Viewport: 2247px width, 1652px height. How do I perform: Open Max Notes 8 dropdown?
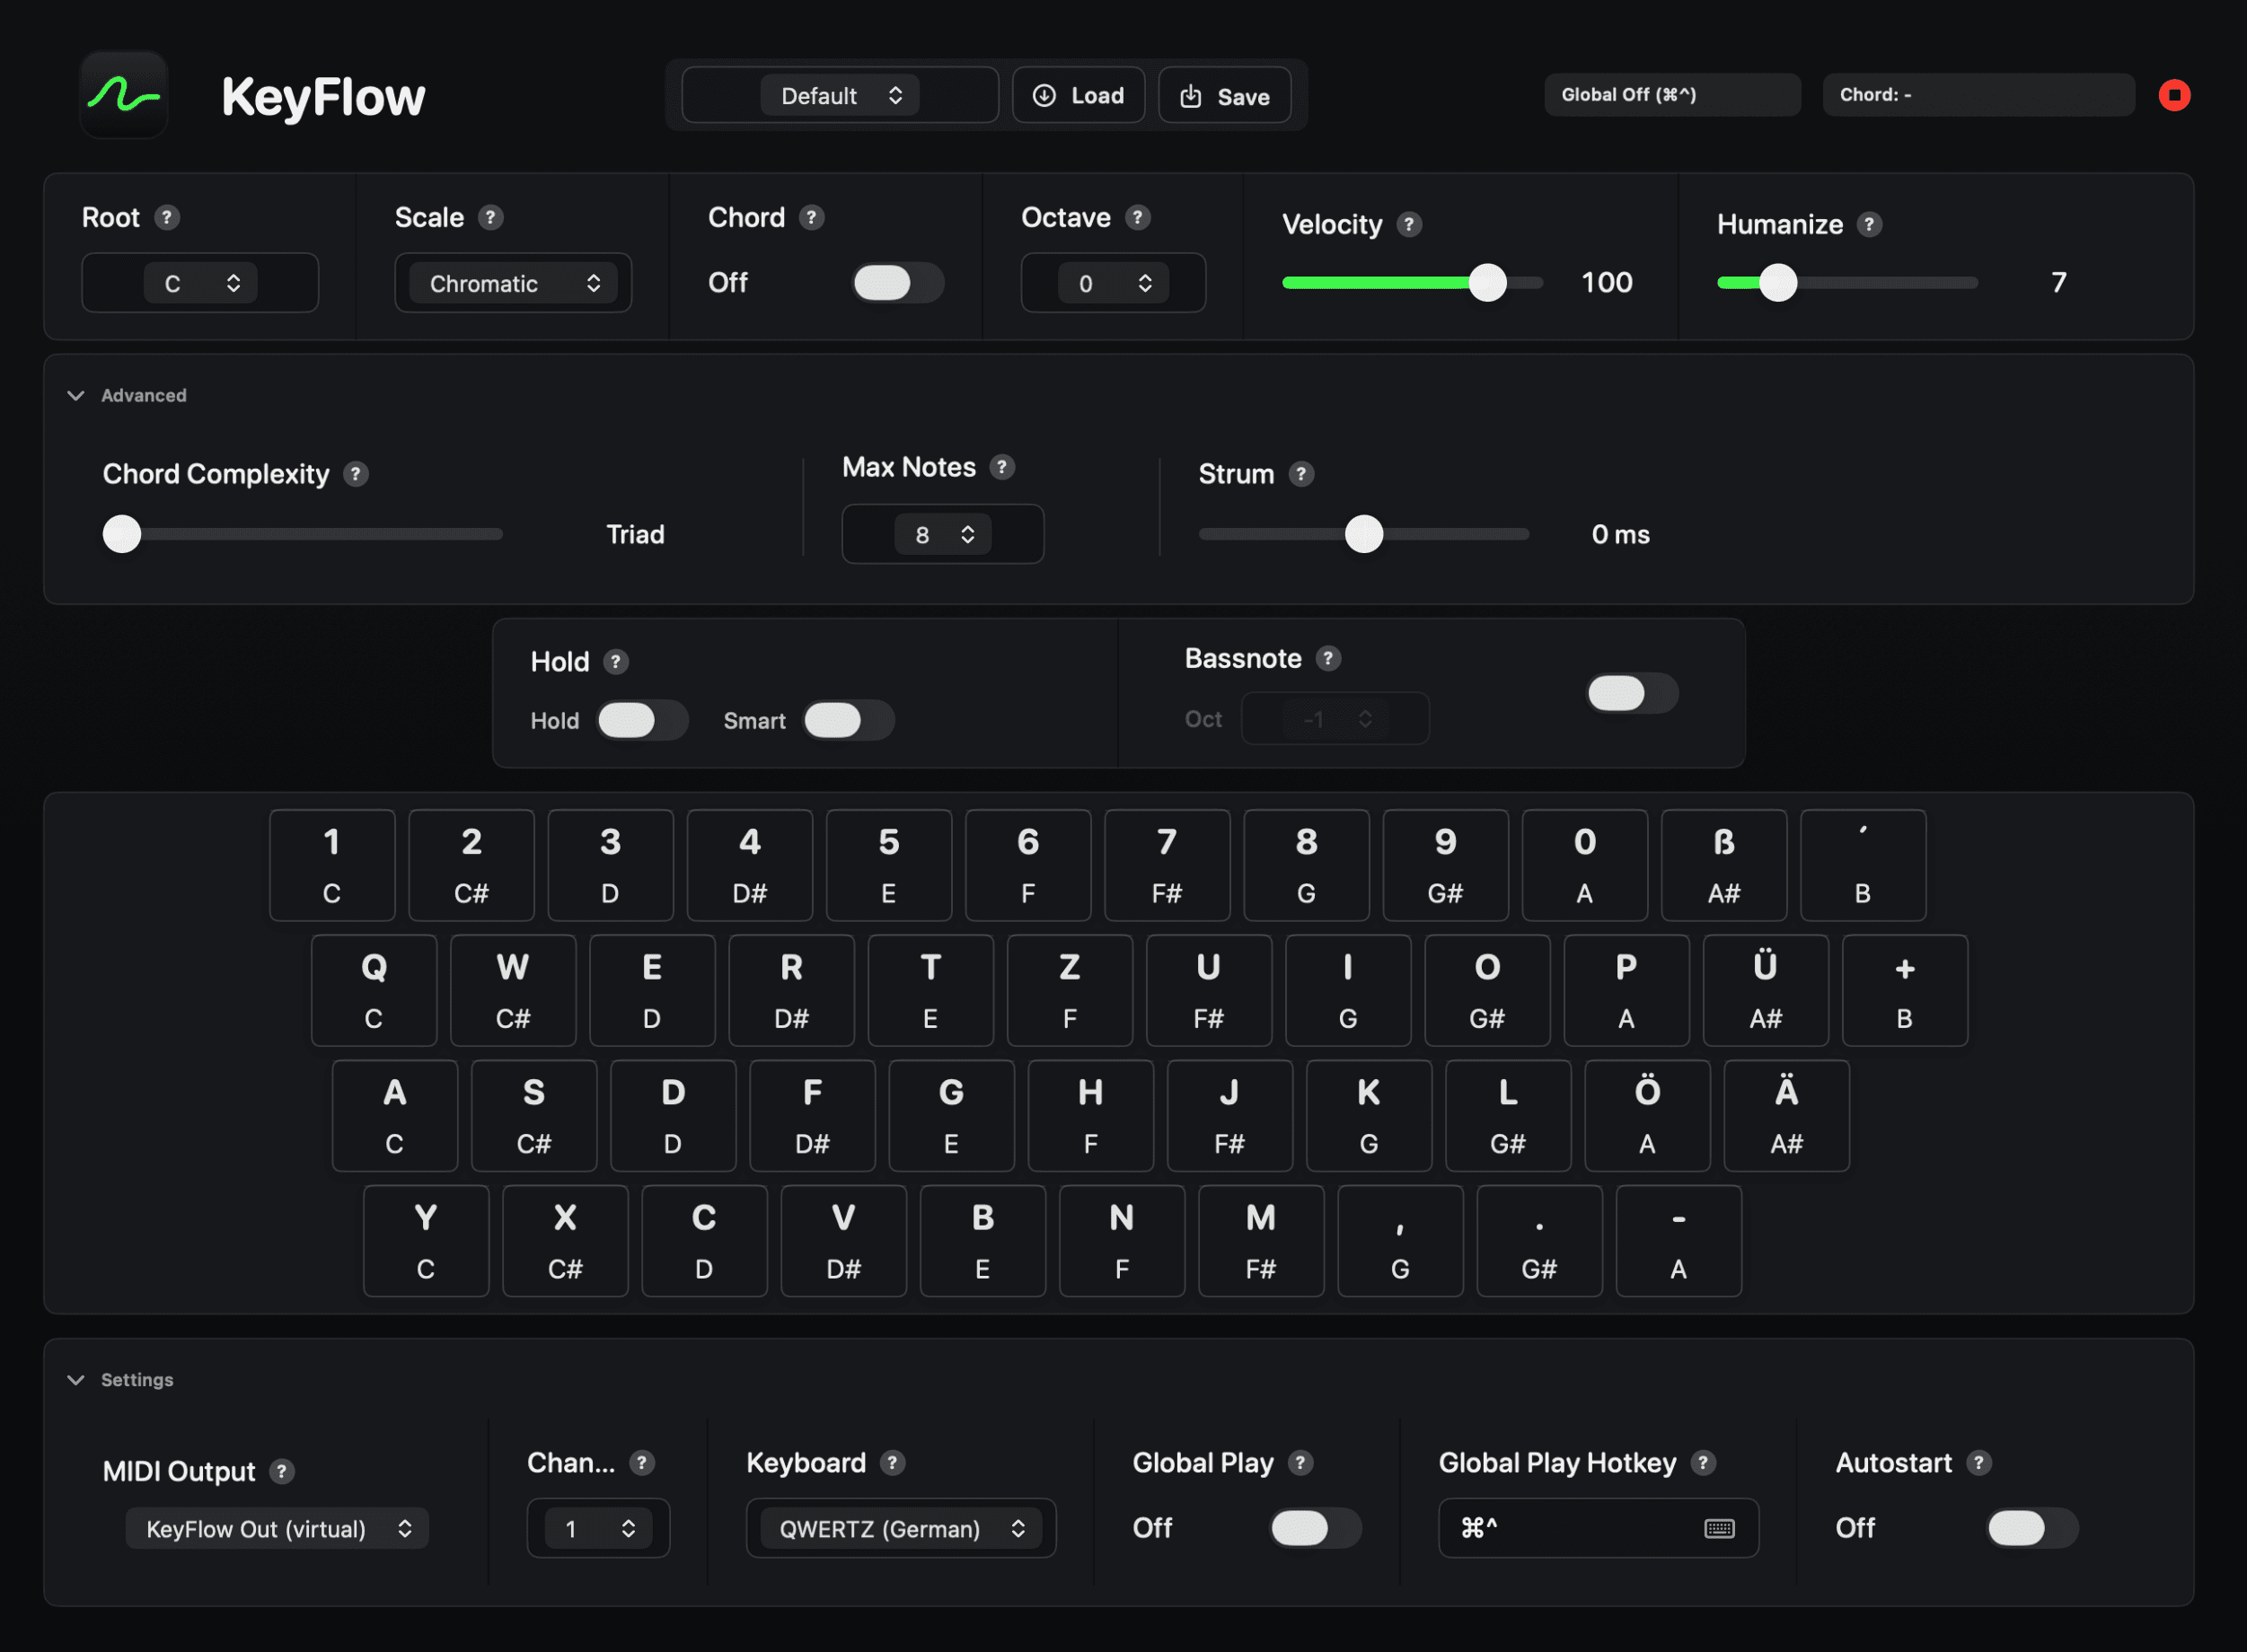pos(943,534)
